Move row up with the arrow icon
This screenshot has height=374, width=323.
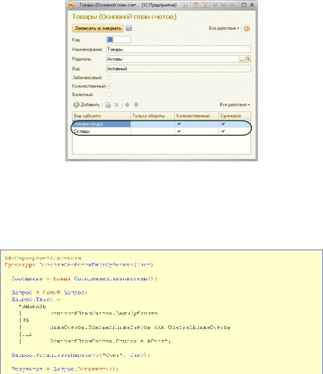127,105
